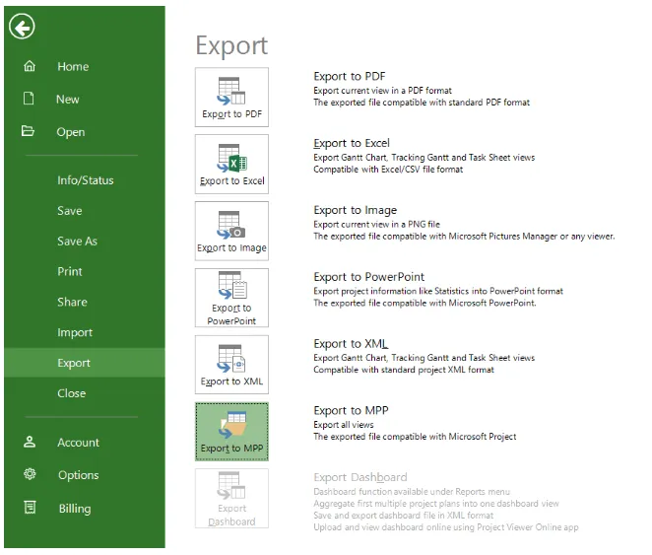Click the Export to Excel tile
Viewport: 652px width, 555px height.
(231, 164)
